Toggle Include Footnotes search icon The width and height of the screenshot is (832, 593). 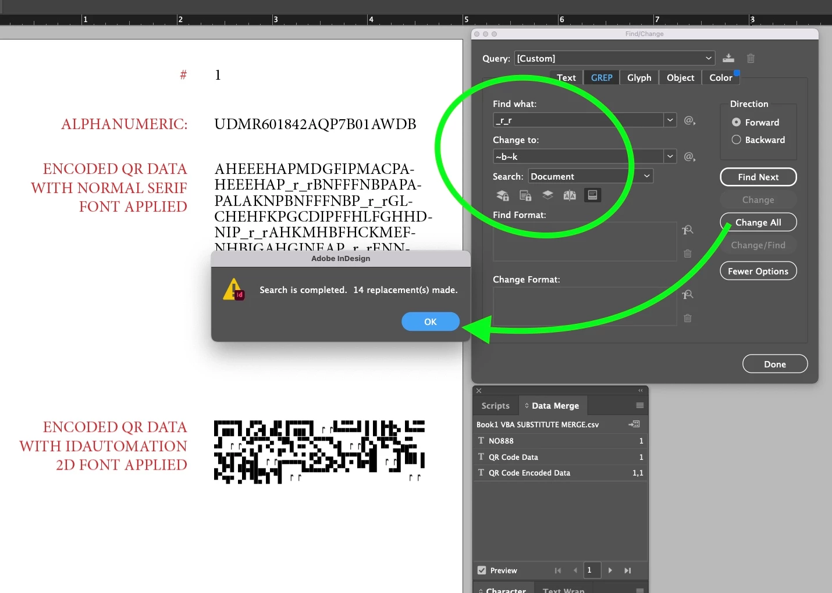[592, 195]
